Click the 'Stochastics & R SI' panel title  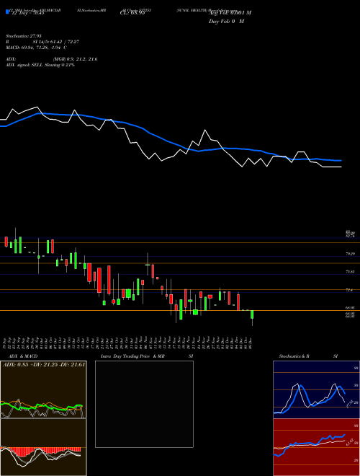[308, 356]
